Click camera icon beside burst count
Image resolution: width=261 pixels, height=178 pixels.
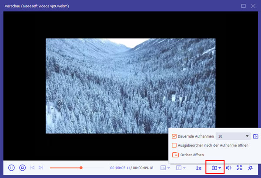click(x=256, y=136)
